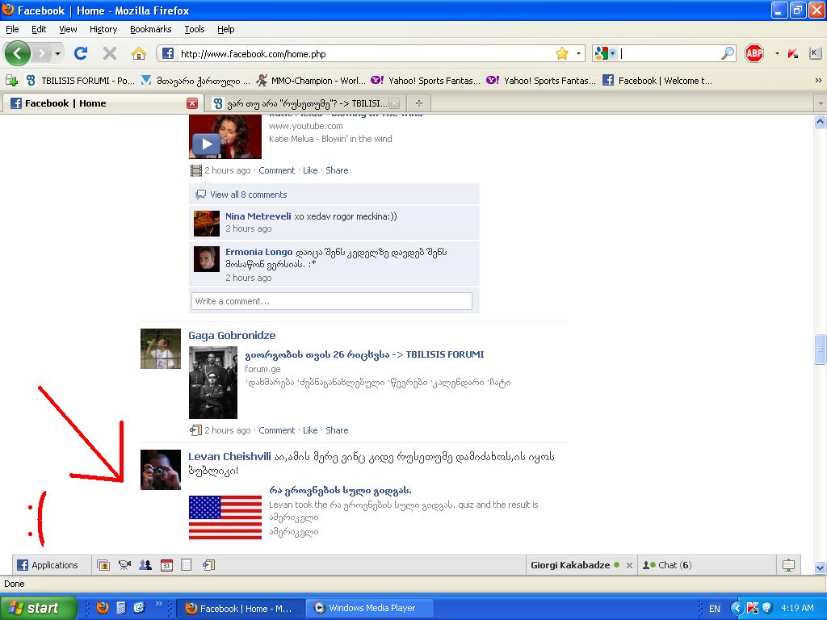The height and width of the screenshot is (620, 827).
Task: Go back with the green Back arrow
Action: (17, 53)
